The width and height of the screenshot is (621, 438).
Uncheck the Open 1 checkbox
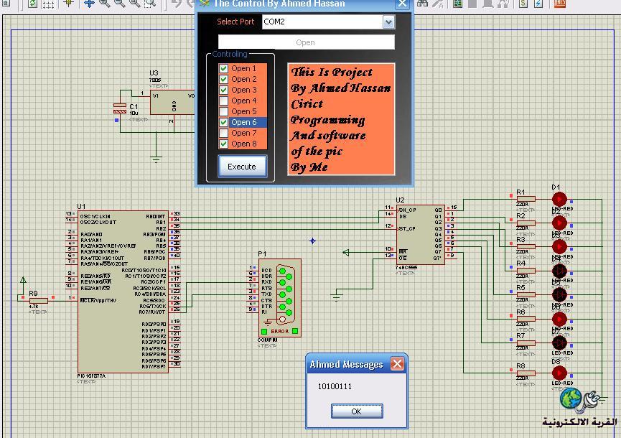click(x=224, y=69)
